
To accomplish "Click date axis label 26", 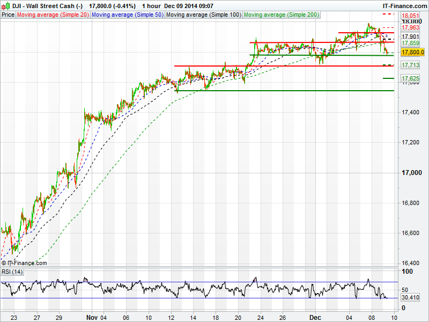I will pos(283,318).
